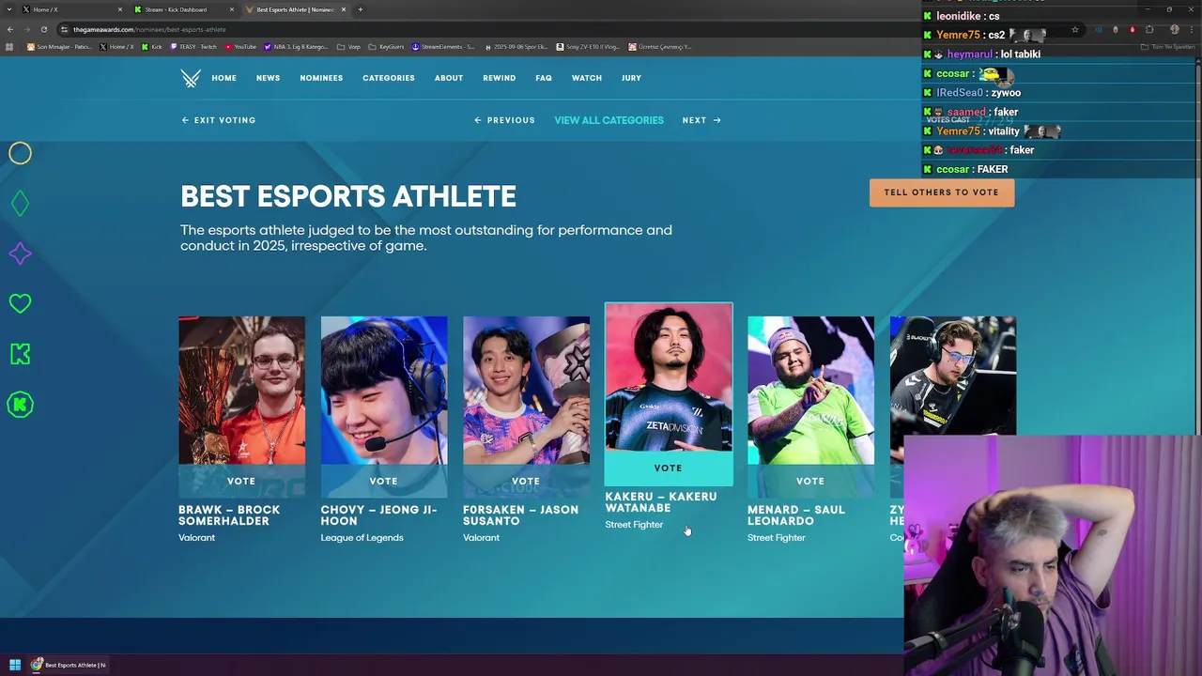
Task: Reload the page
Action: click(44, 29)
